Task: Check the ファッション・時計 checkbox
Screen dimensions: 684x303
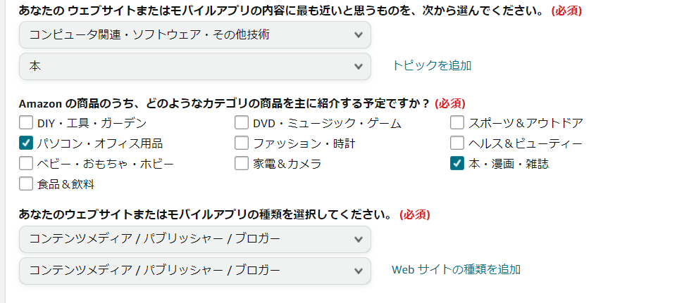Action: pyautogui.click(x=242, y=143)
